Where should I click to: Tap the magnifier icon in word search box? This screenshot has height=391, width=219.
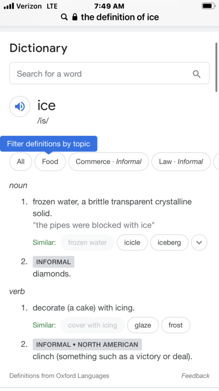pos(196,74)
